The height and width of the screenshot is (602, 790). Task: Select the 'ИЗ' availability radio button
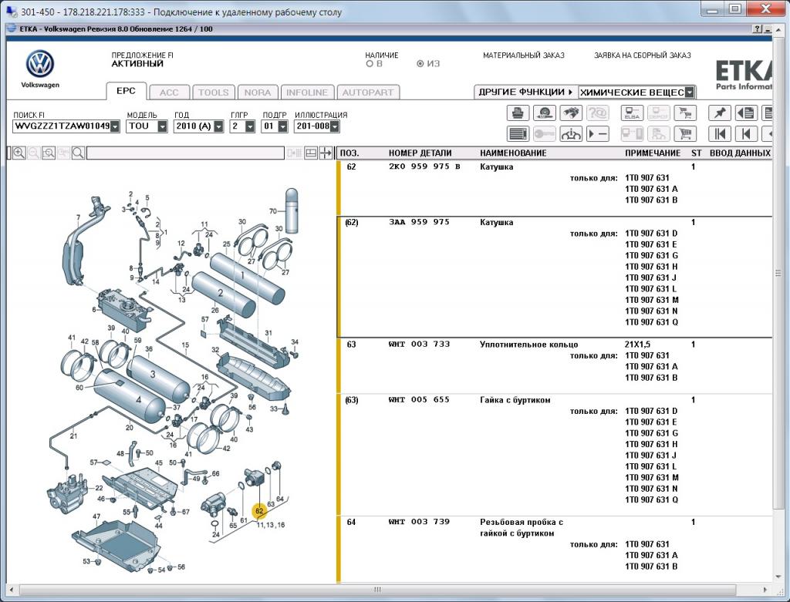[x=420, y=64]
